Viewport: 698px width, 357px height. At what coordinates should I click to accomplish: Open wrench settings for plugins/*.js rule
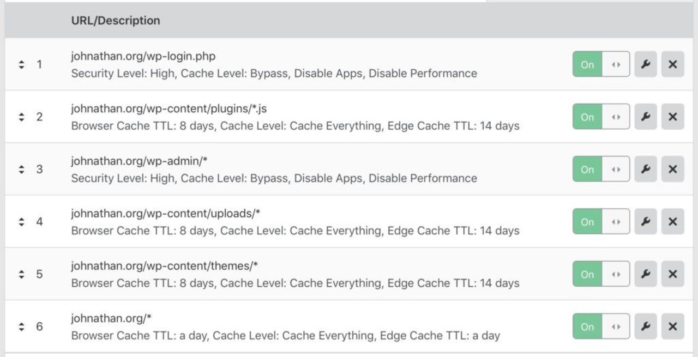point(646,117)
